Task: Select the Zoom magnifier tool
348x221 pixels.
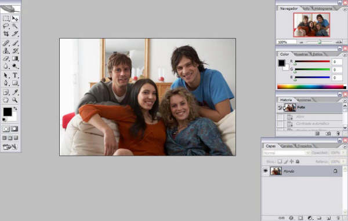Action: click(15, 100)
